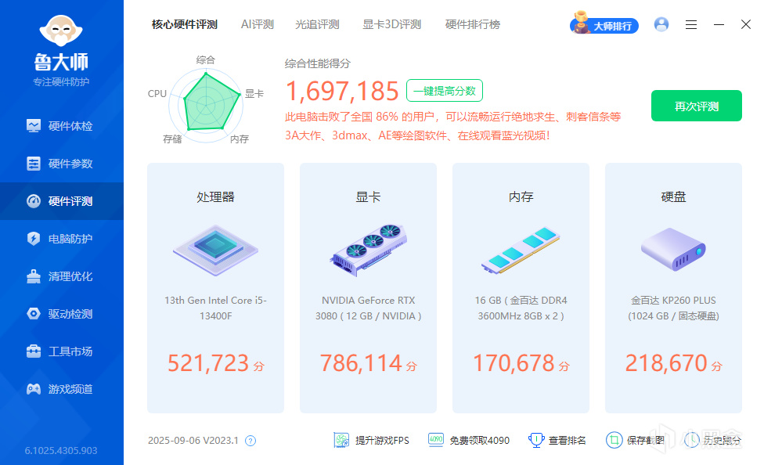
Task: Click the 内存 card title
Action: tap(521, 197)
